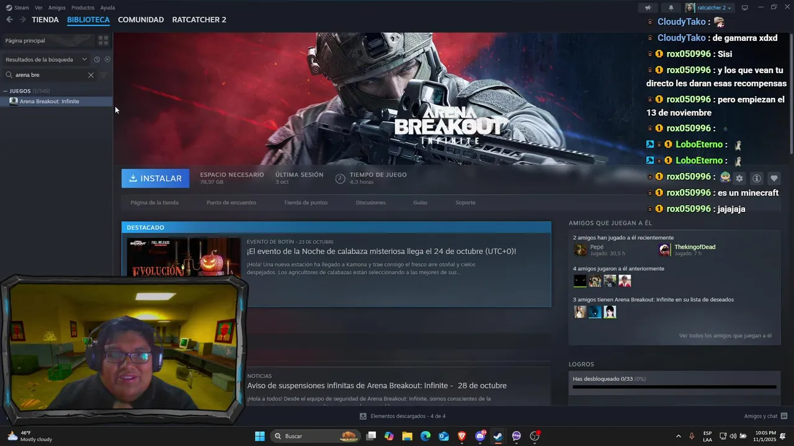
Task: Open the Amigos menu
Action: pos(57,7)
